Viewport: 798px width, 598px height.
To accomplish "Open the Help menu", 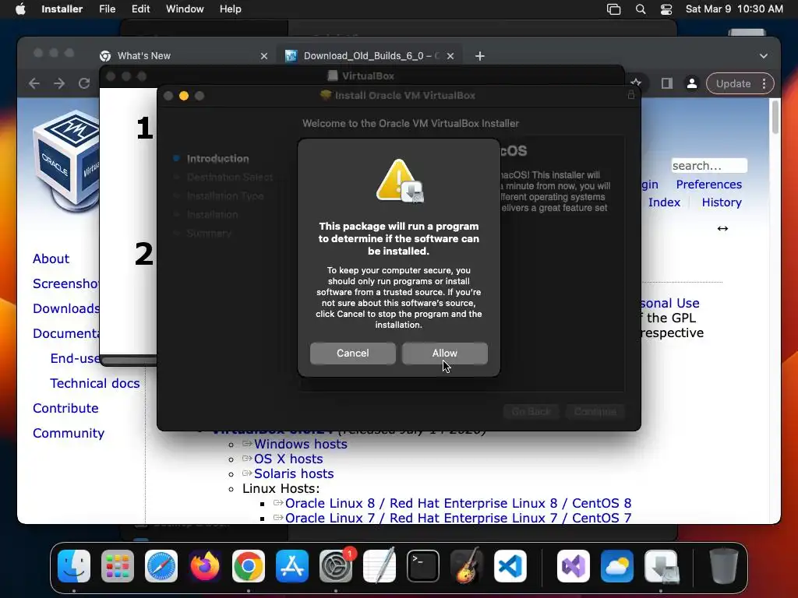I will click(231, 9).
